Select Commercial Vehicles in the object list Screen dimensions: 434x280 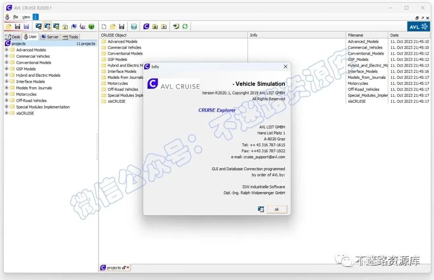pos(124,47)
